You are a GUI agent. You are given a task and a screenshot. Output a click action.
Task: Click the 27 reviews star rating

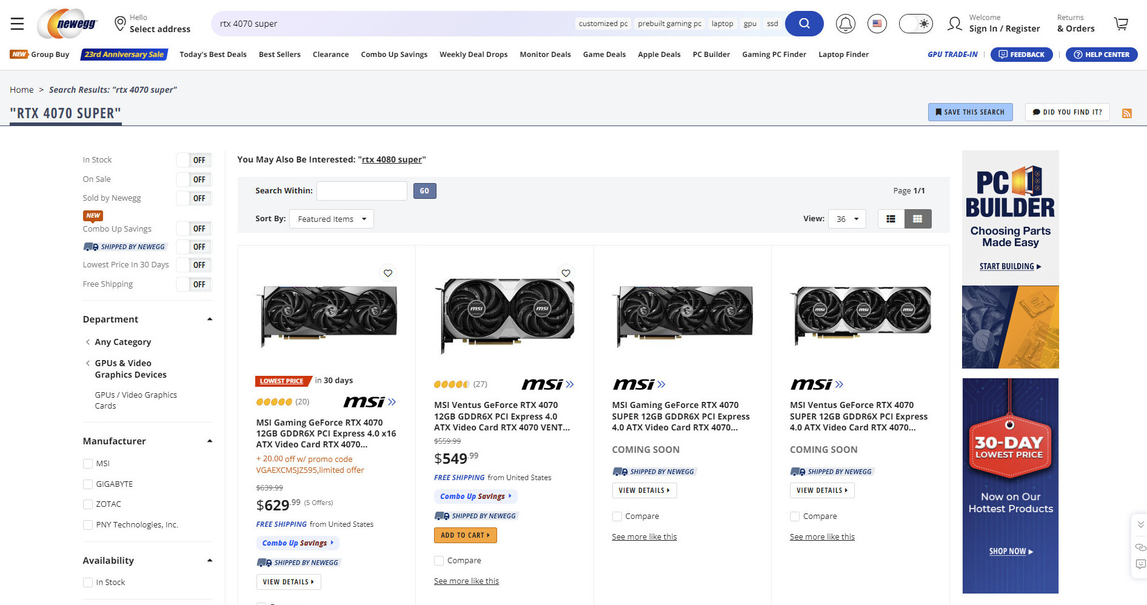[x=460, y=384]
